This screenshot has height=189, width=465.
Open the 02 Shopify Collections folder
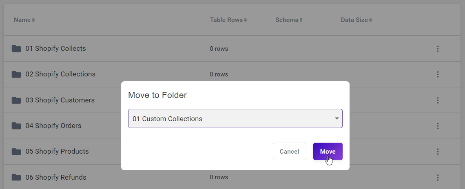pos(60,74)
